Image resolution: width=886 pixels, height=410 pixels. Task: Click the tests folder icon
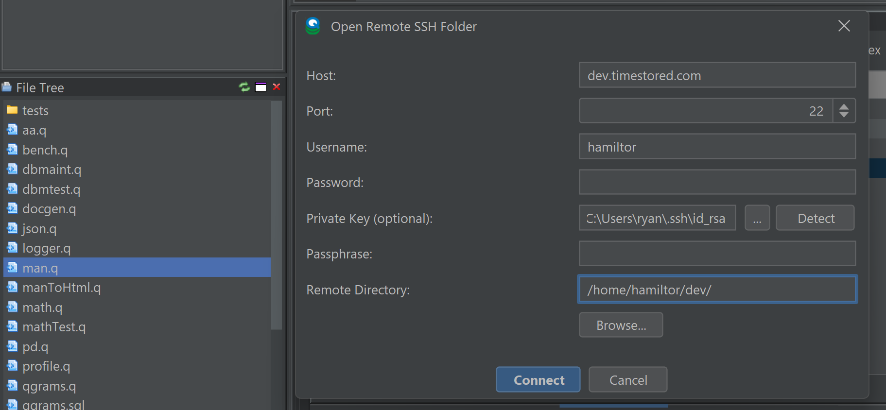pos(12,110)
